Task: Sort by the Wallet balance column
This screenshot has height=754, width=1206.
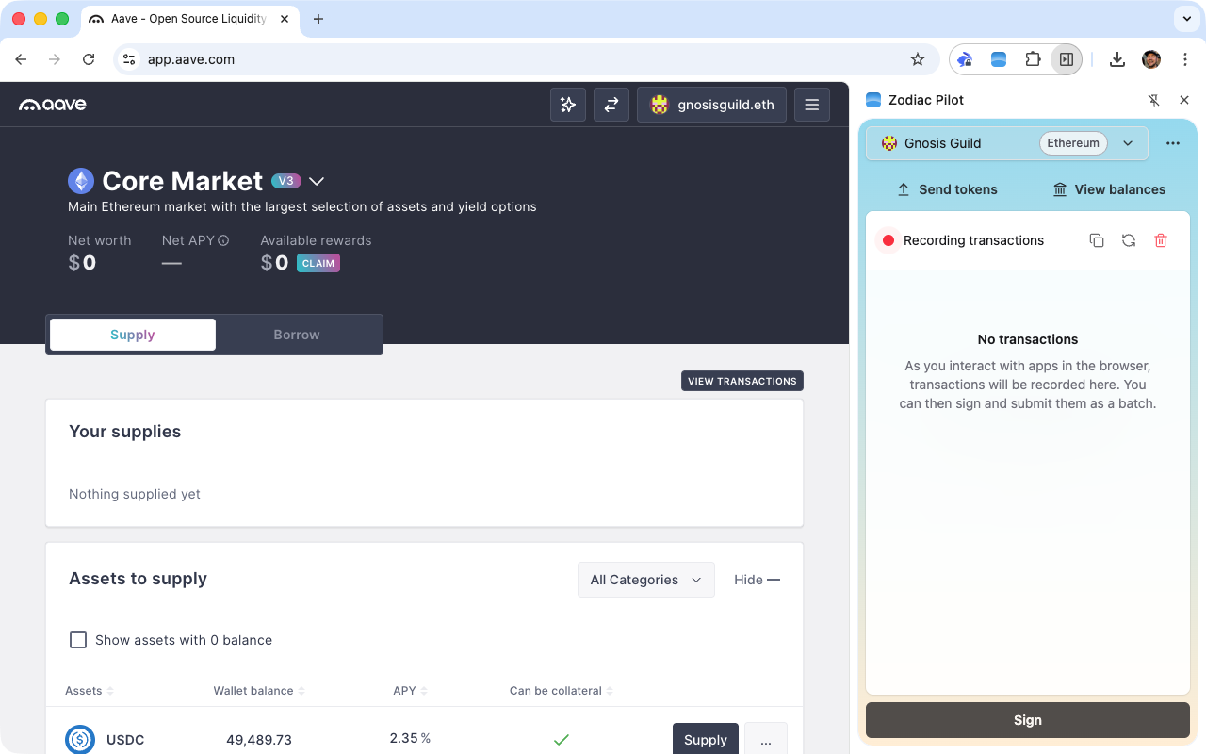Action: 259,691
